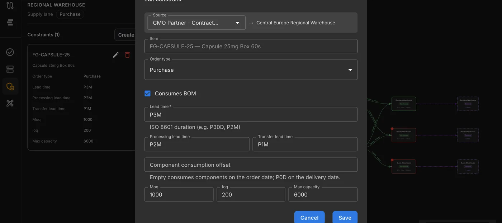Viewport: 502px width, 223px height.
Task: Select the Iberia Warehouse dashed demand node
Action: coord(468,167)
